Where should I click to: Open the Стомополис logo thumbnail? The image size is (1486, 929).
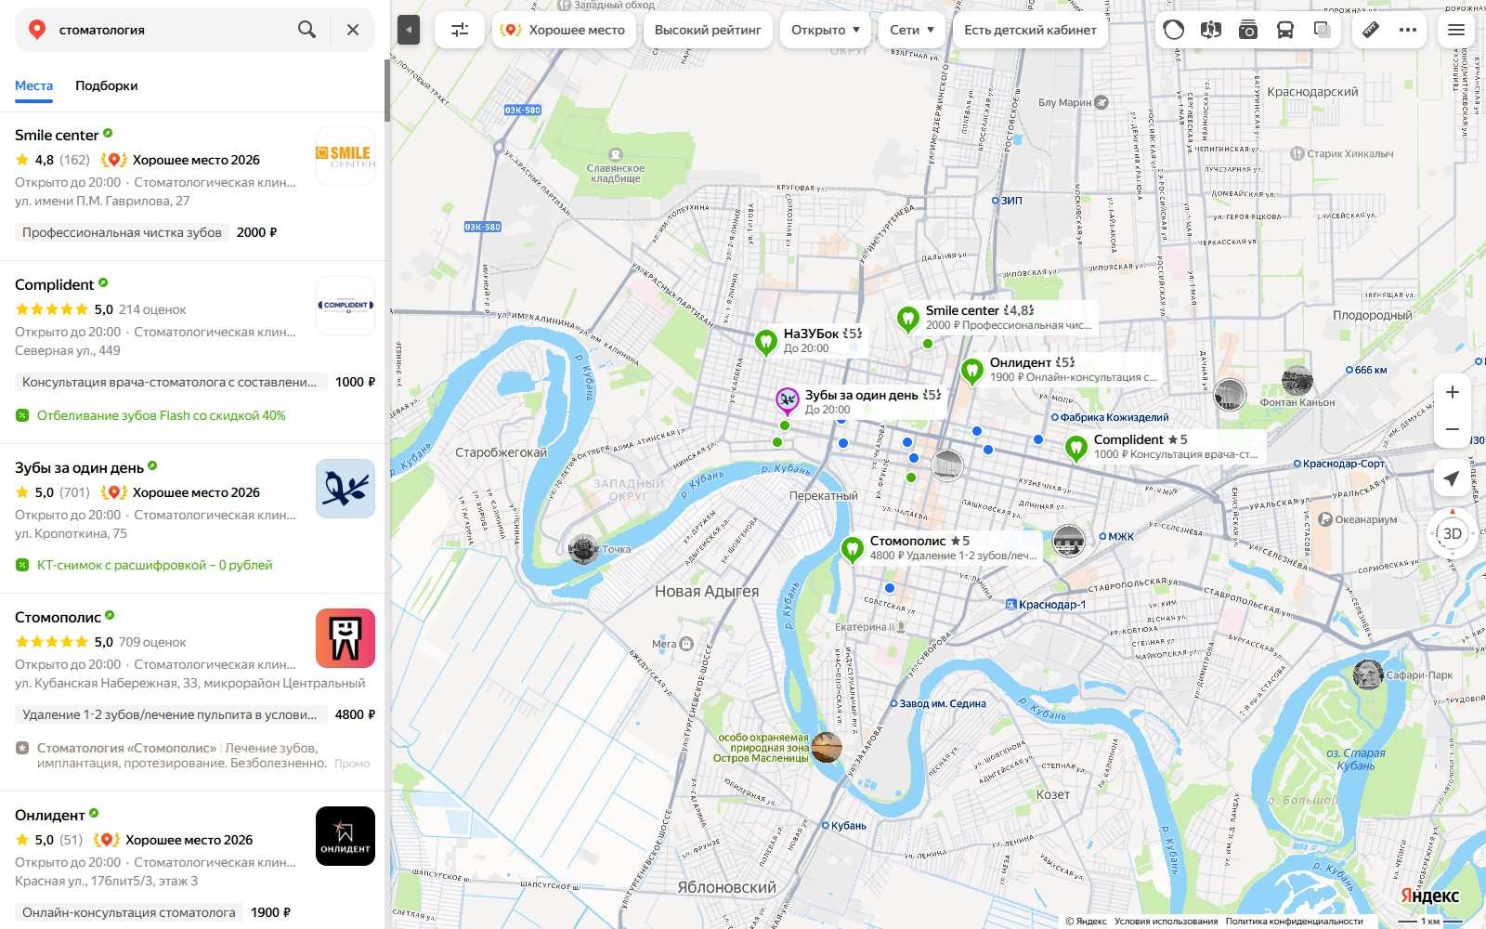click(345, 638)
